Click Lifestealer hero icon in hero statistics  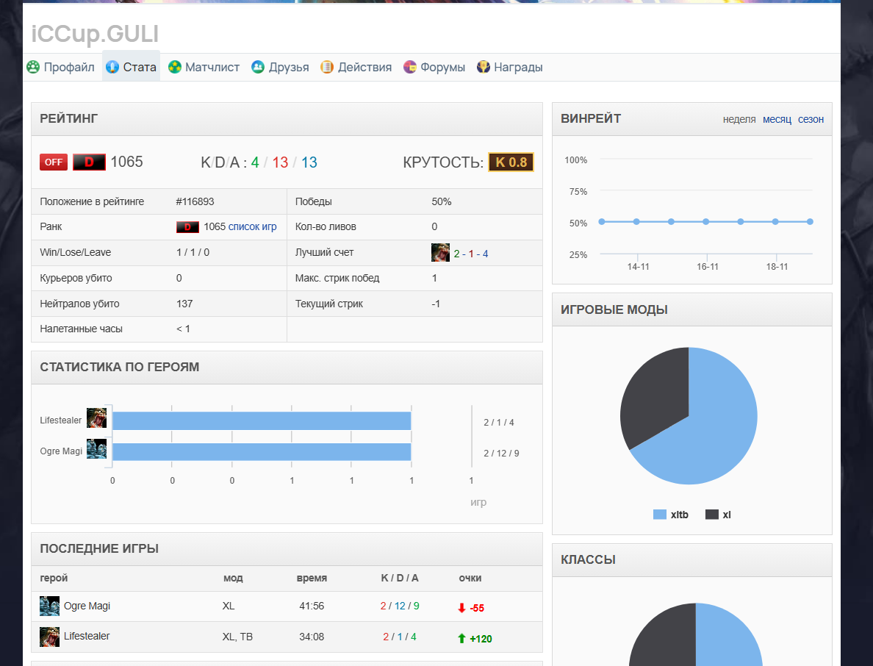[96, 418]
